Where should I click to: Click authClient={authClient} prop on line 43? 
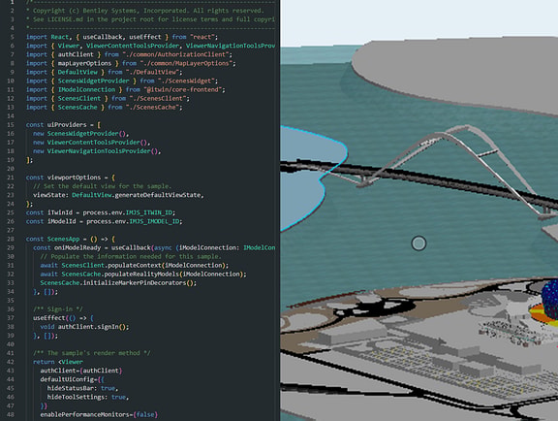pos(81,371)
